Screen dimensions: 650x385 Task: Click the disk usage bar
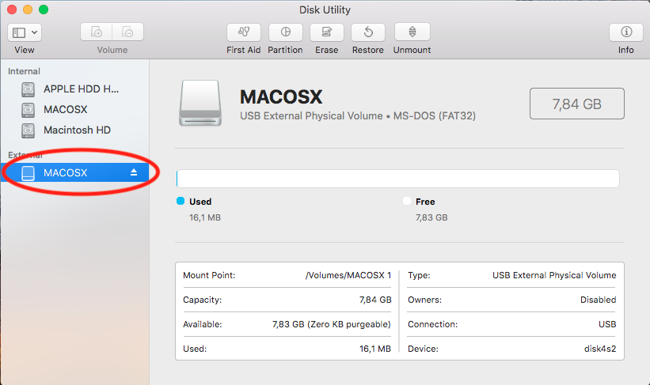click(397, 179)
